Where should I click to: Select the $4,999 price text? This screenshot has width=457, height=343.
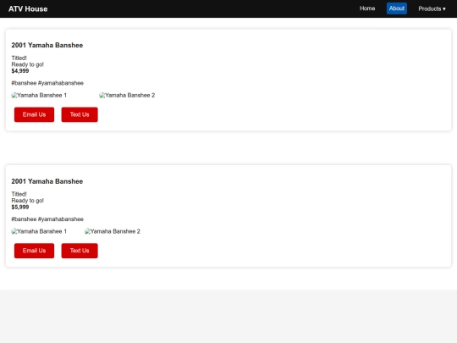[x=20, y=71]
